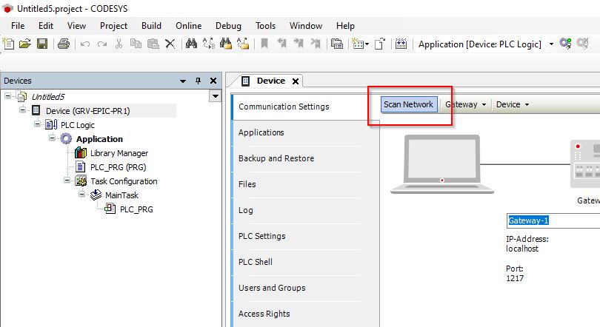Open the Gateway dropdown menu
Viewport: 600px width, 327px height.
pos(466,104)
